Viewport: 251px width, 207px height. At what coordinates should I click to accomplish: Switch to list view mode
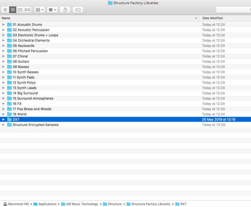tap(13, 10)
